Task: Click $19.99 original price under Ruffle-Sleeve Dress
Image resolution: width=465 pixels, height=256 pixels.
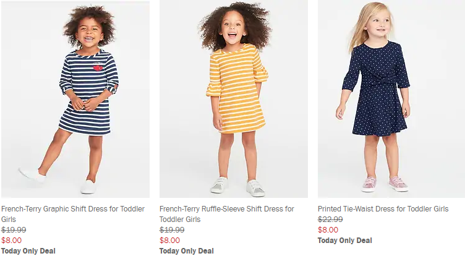Action: [x=172, y=230]
